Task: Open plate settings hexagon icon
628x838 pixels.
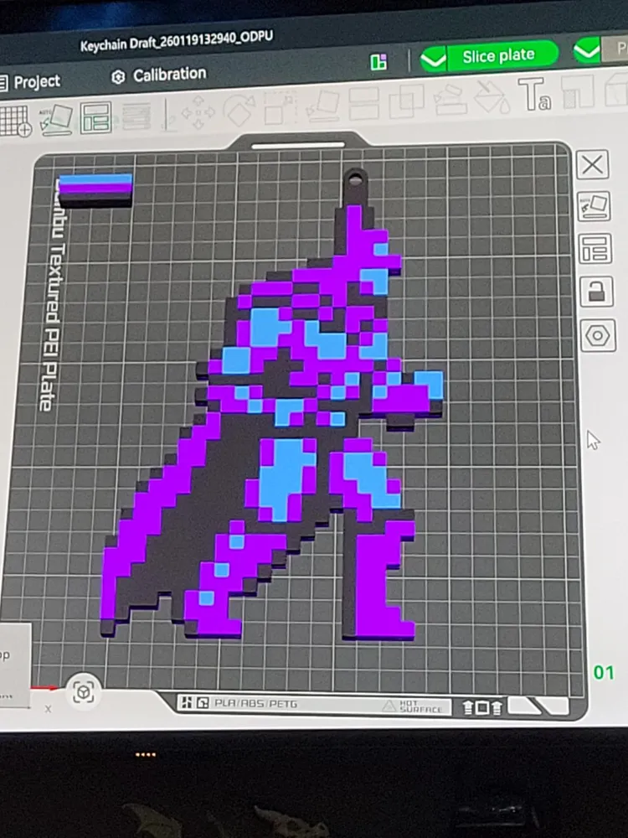Action: [x=597, y=336]
